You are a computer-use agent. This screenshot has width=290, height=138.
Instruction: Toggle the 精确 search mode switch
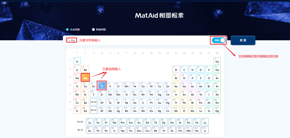coord(218,40)
